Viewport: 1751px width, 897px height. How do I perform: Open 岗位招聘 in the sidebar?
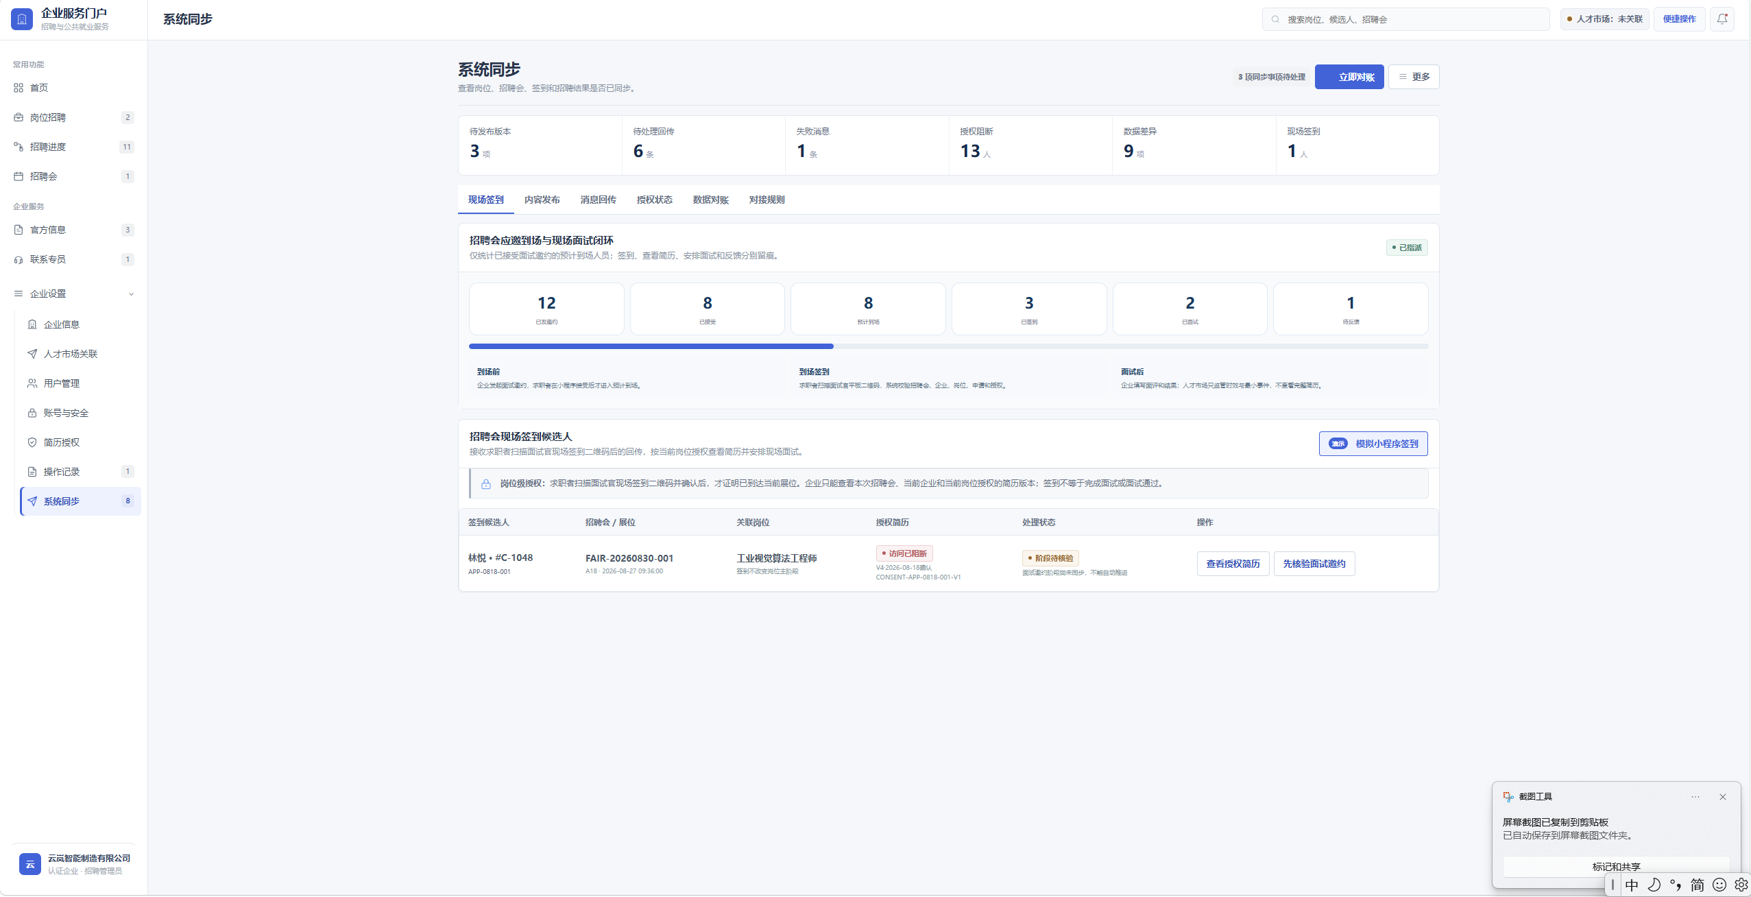(73, 117)
